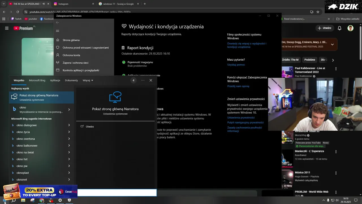This screenshot has width=362, height=204.
Task: Expand okno życia suggestion arrow
Action: pos(69,132)
